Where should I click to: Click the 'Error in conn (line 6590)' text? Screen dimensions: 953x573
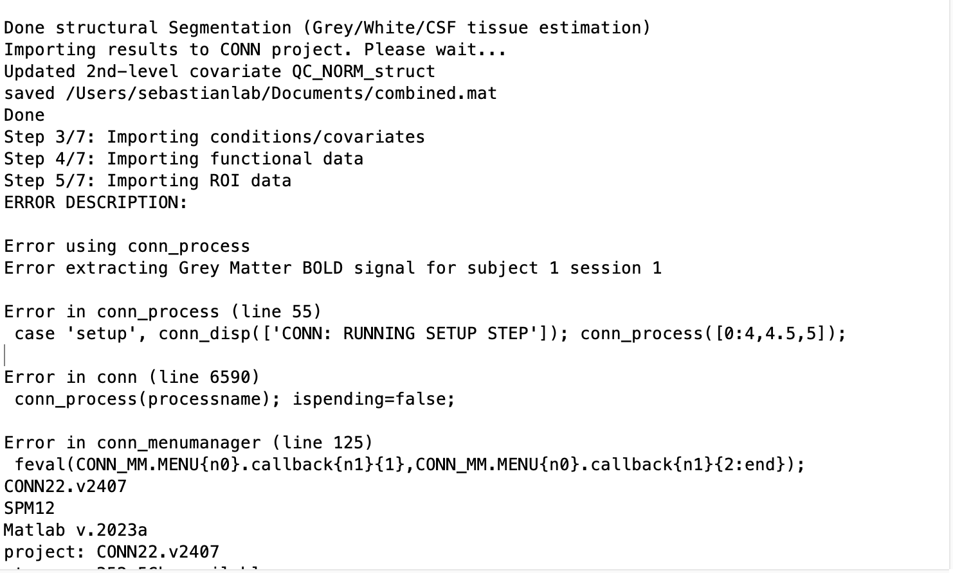pyautogui.click(x=132, y=378)
